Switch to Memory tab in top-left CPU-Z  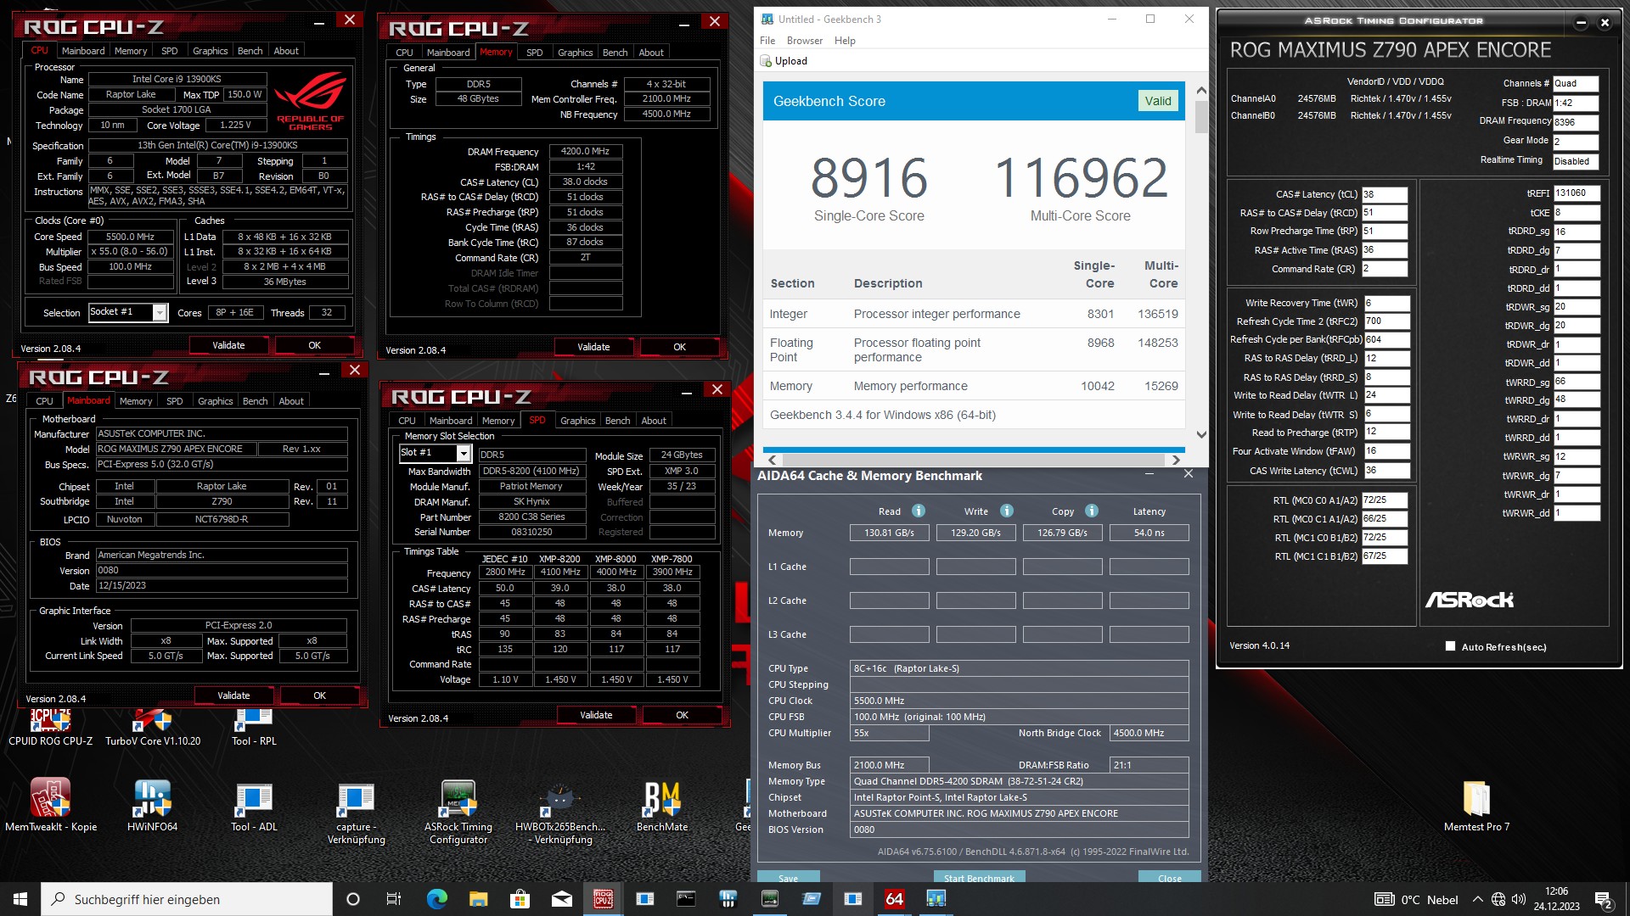[131, 51]
